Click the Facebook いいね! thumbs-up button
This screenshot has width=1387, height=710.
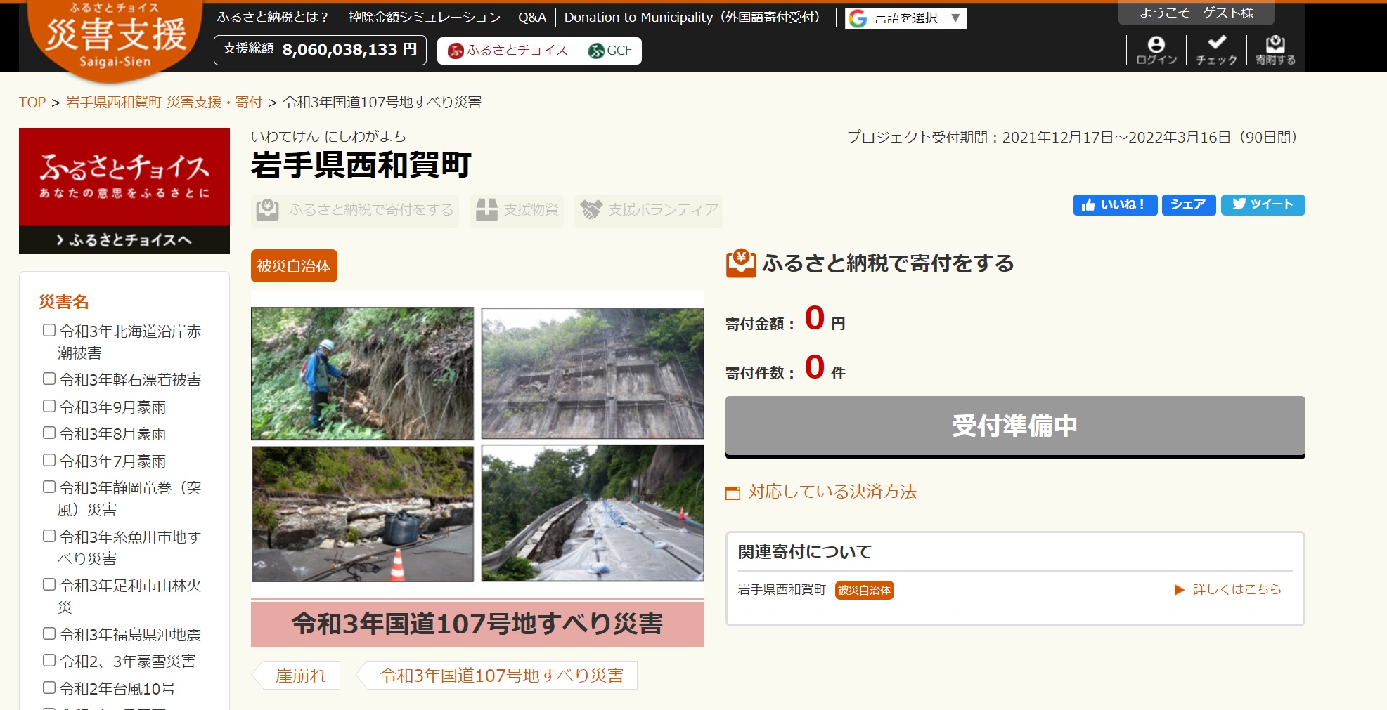1114,204
